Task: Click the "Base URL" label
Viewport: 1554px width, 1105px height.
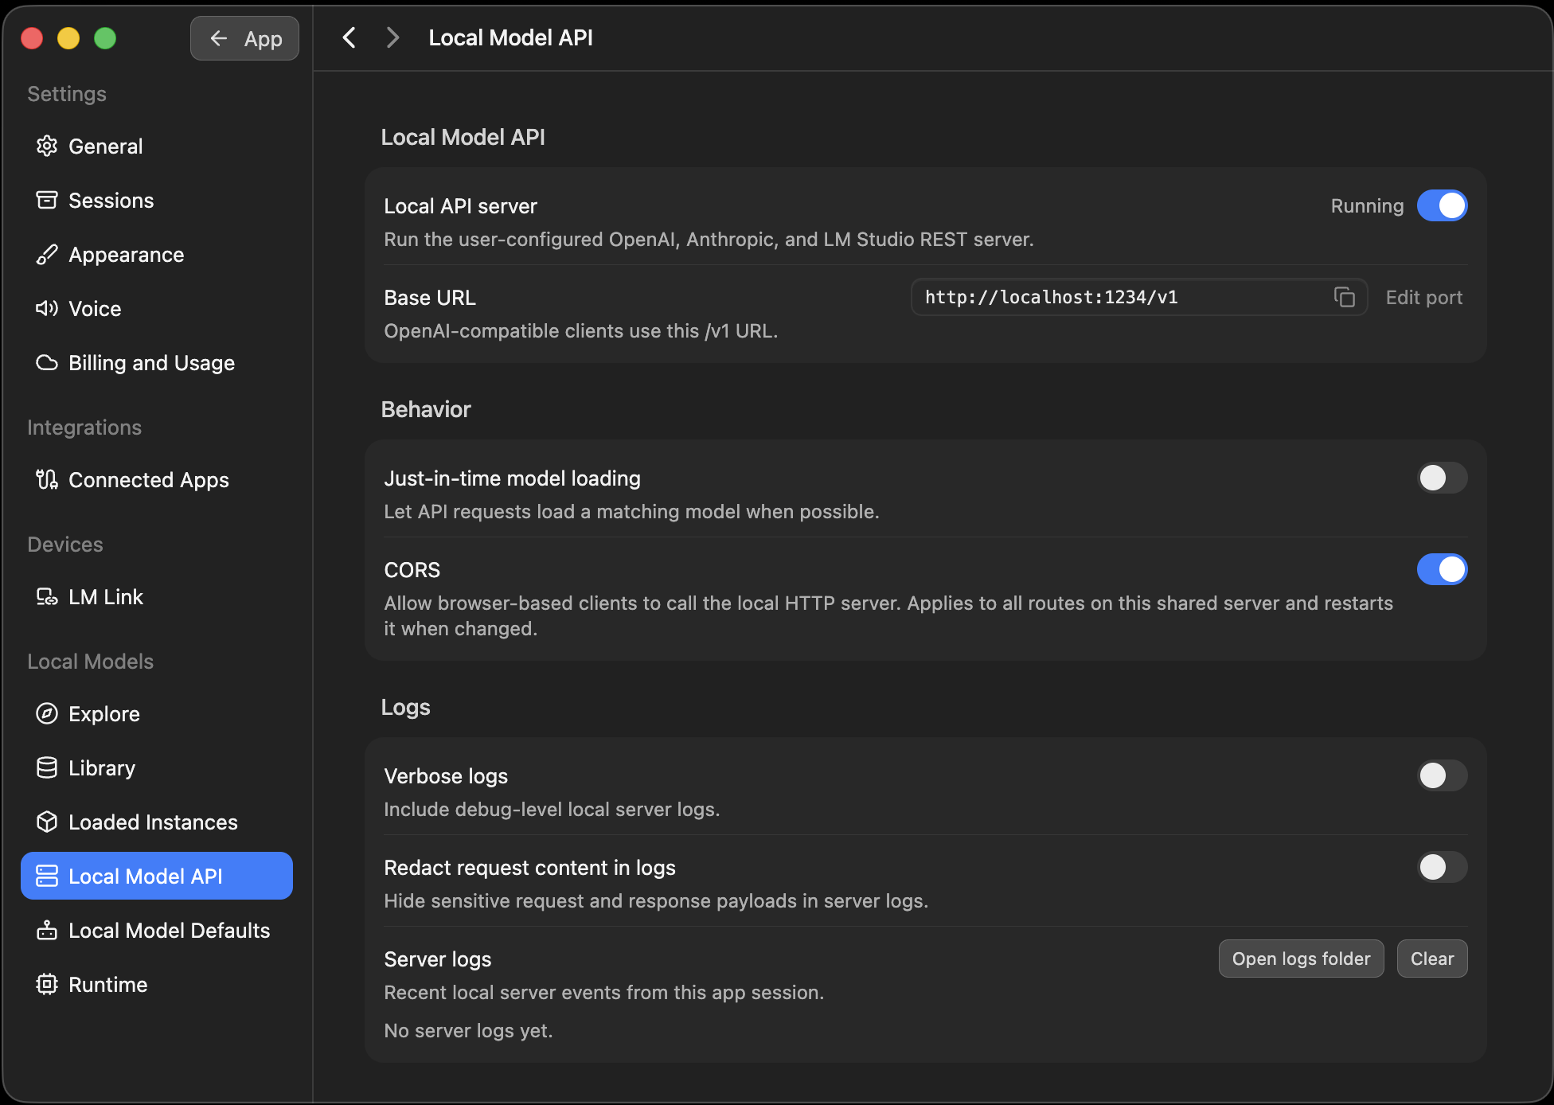Action: pos(429,297)
